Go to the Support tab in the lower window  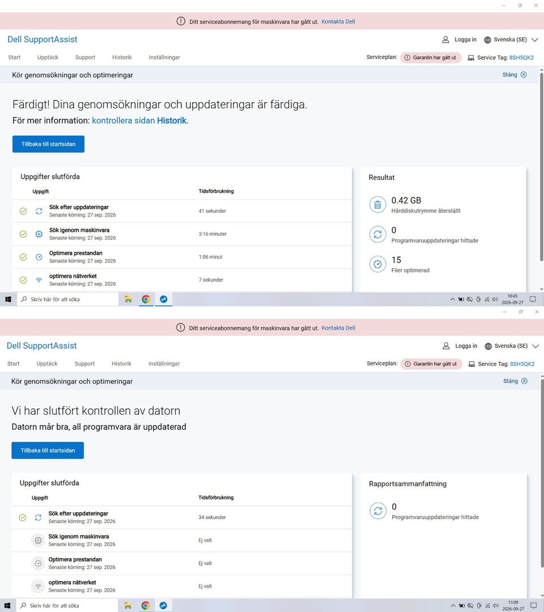click(x=84, y=364)
